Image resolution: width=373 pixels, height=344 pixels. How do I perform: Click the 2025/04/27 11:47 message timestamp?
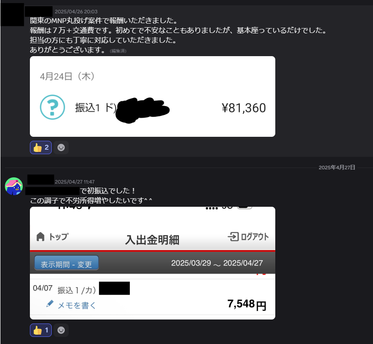(75, 182)
